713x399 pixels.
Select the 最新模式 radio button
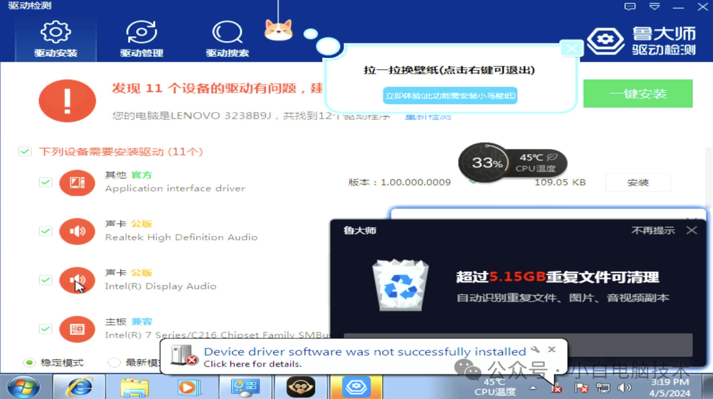(x=114, y=363)
